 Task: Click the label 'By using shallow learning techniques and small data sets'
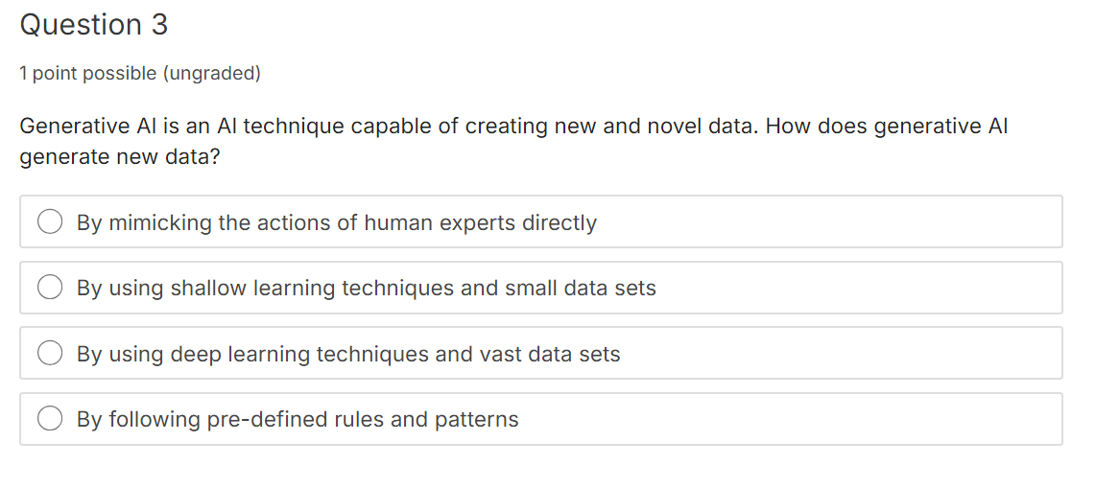(x=367, y=288)
